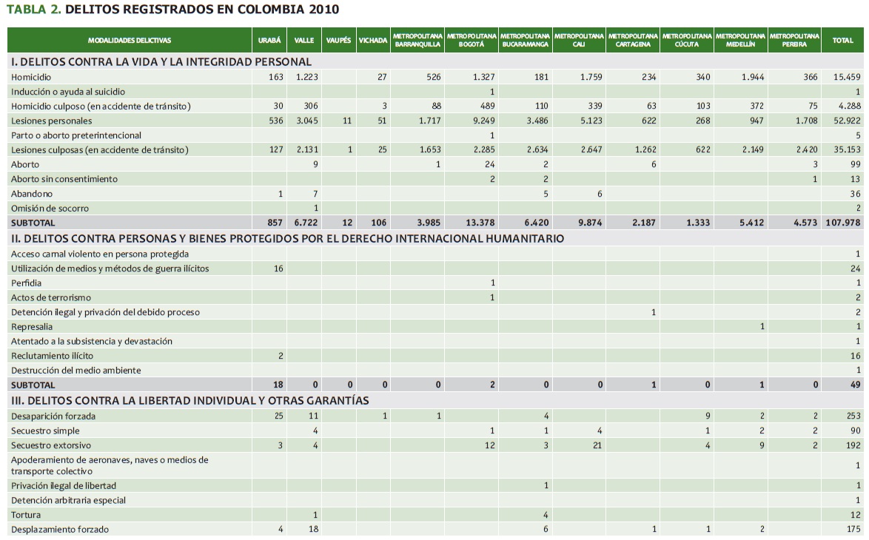
Task: Click the MODALIDADES DELICTIVAS header cell
Action: click(x=130, y=40)
